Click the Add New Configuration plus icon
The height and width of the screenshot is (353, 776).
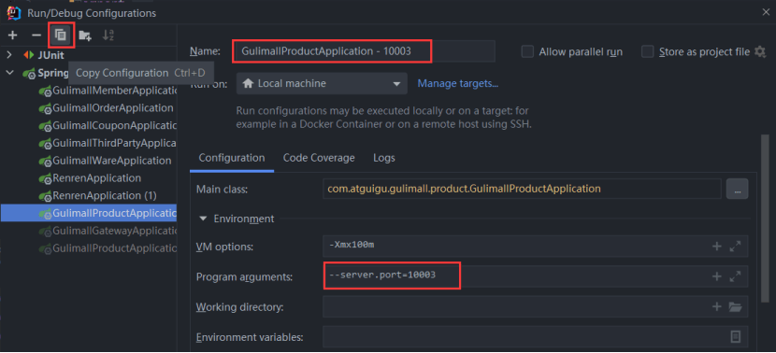click(x=13, y=35)
